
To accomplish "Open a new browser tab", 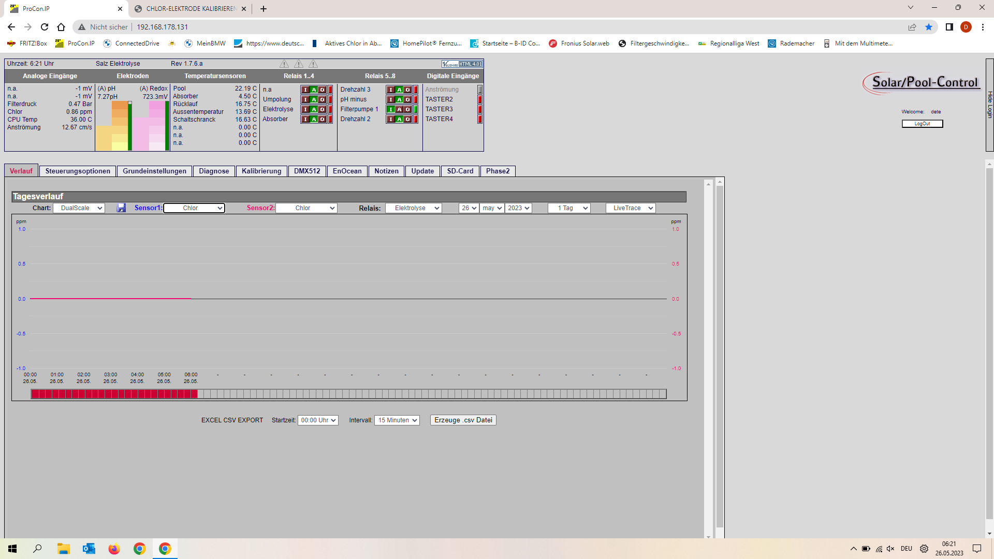I will click(264, 9).
